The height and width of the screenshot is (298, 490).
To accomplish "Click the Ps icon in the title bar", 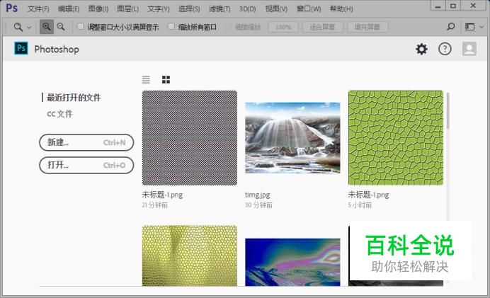I will [11, 8].
